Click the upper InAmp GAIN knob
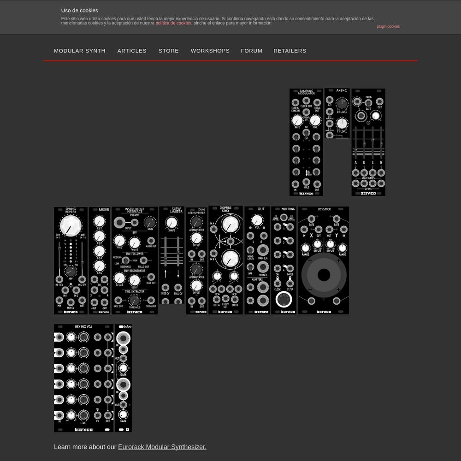Image resolution: width=461 pixels, height=461 pixels. point(123,368)
